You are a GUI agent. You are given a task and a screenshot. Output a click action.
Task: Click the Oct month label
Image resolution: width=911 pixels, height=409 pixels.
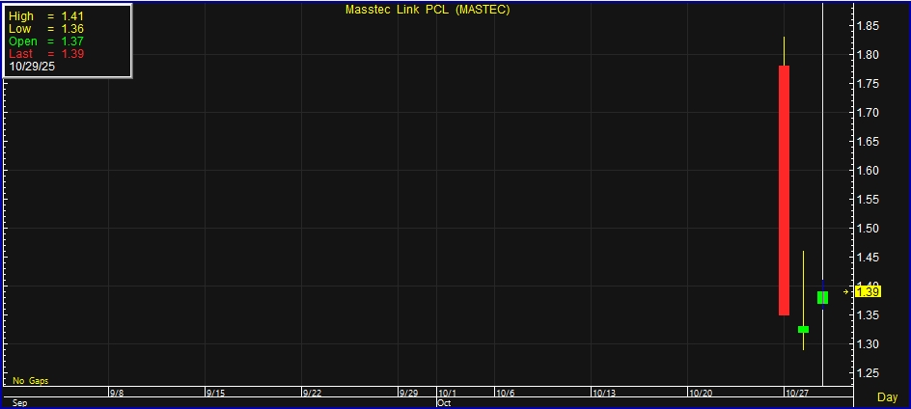pyautogui.click(x=444, y=403)
